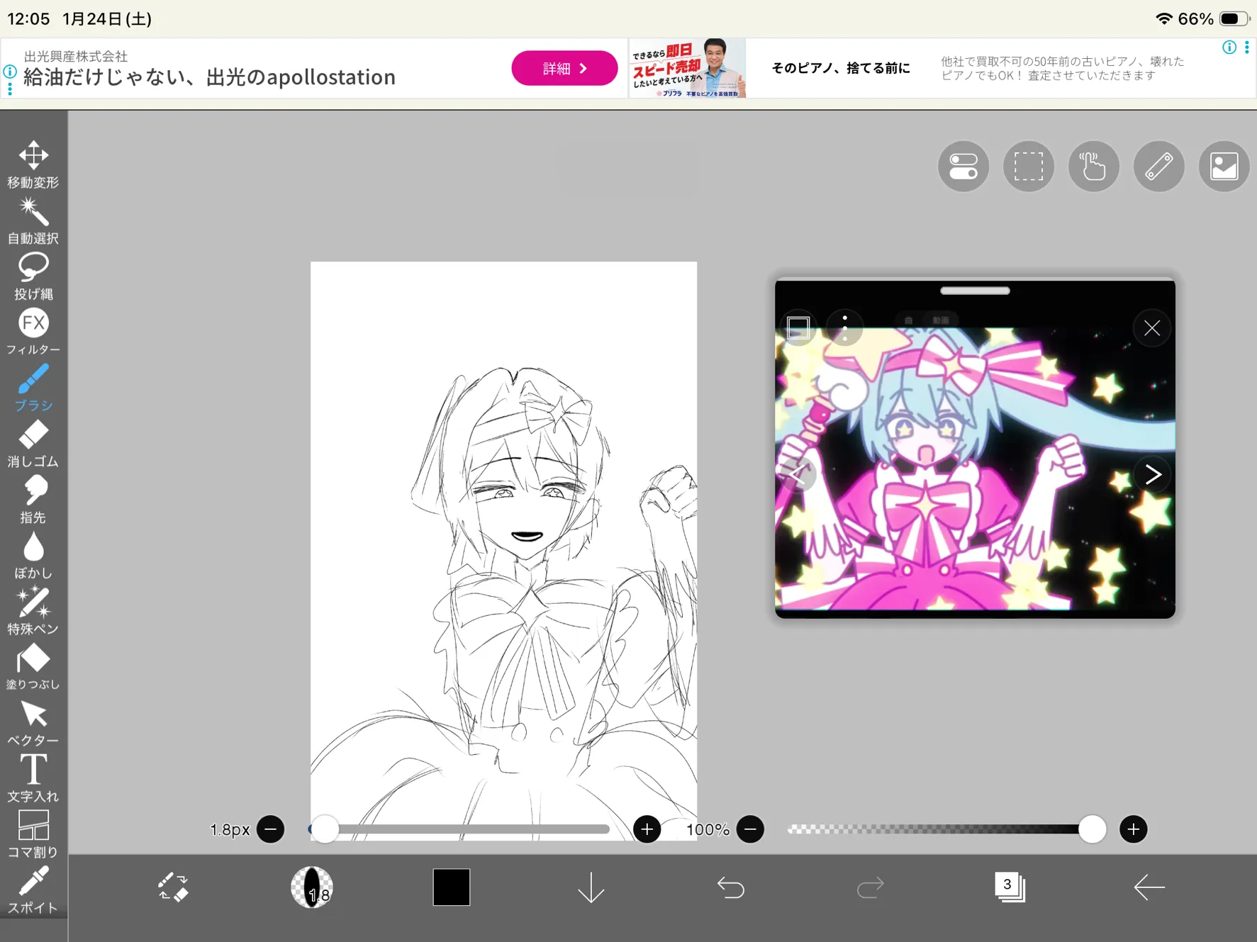Tap the down arrow hide-toolbar button
This screenshot has width=1257, height=942.
[x=591, y=887]
